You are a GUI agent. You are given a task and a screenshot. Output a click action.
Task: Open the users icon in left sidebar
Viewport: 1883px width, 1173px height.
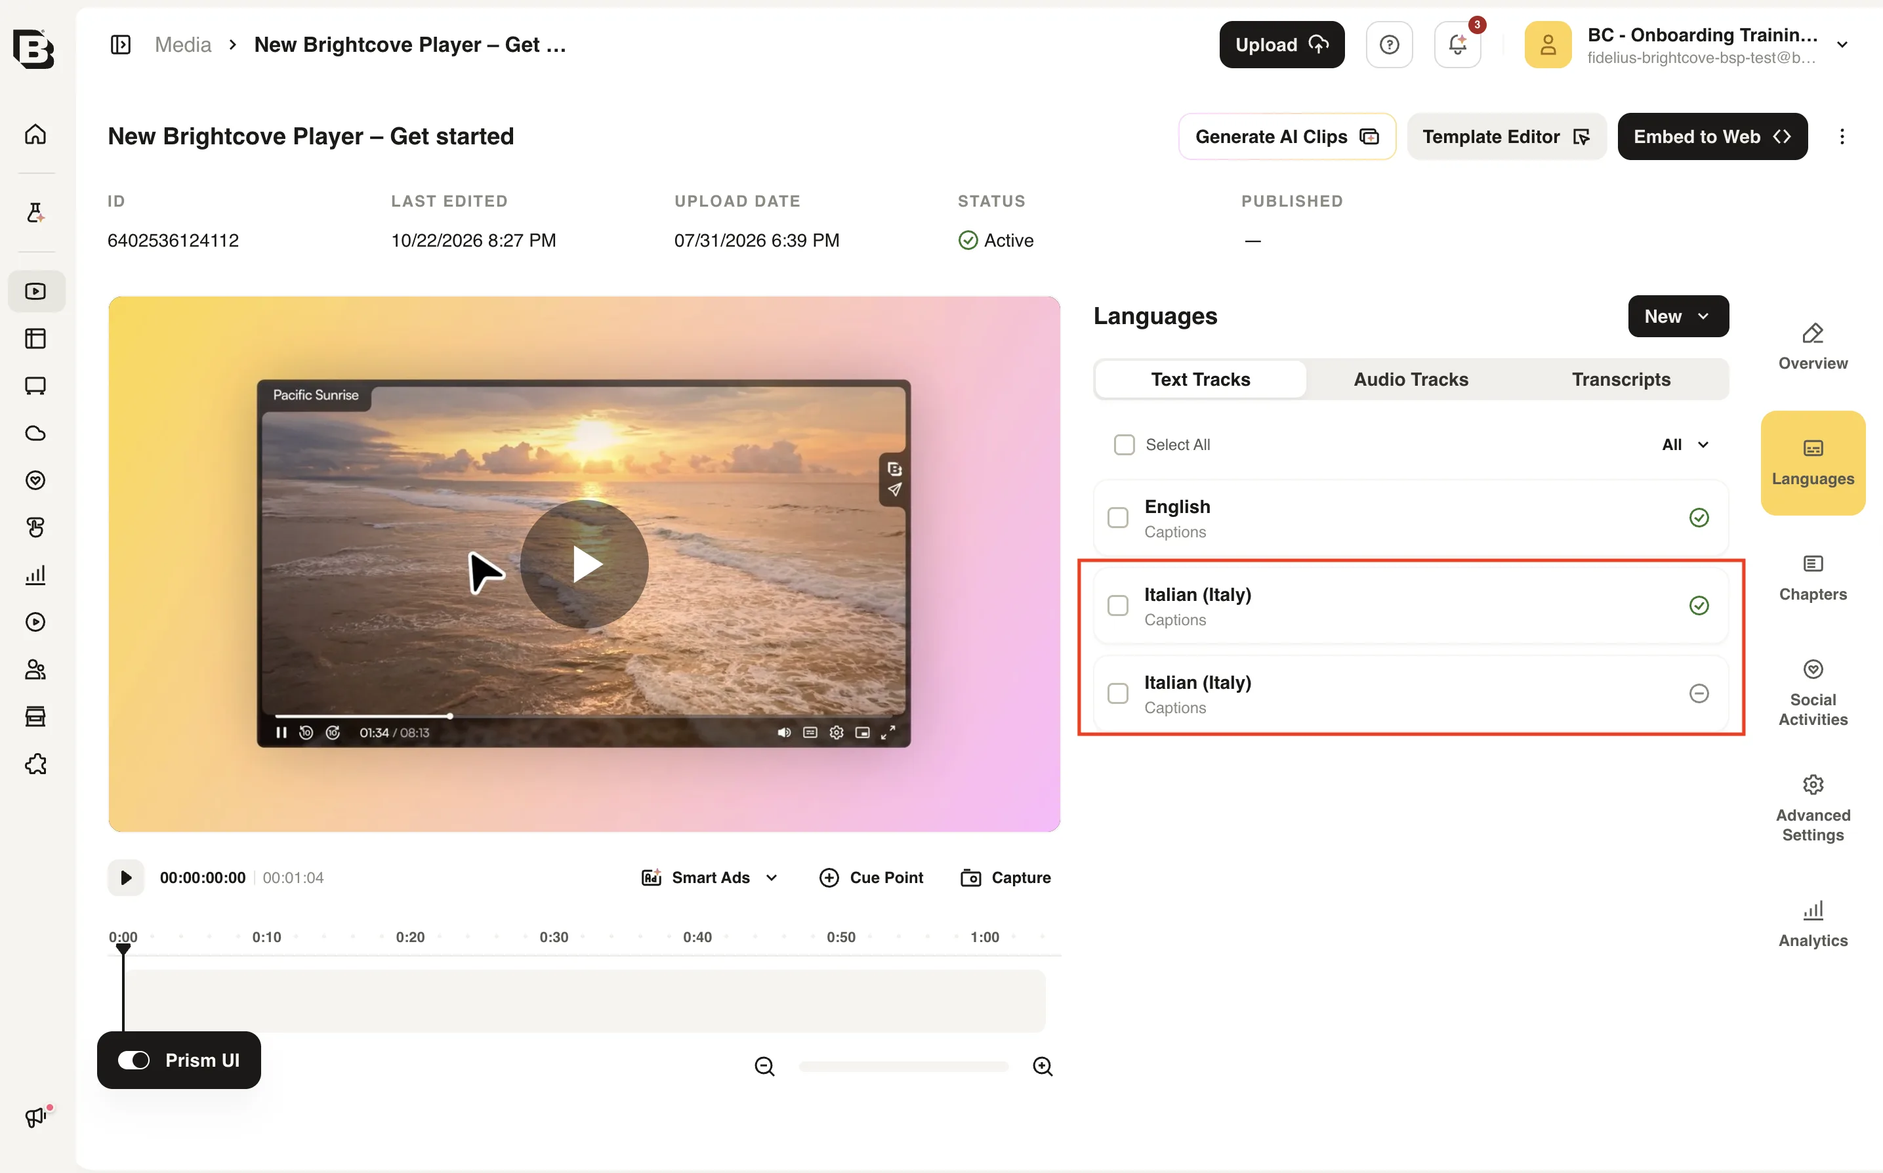point(35,670)
